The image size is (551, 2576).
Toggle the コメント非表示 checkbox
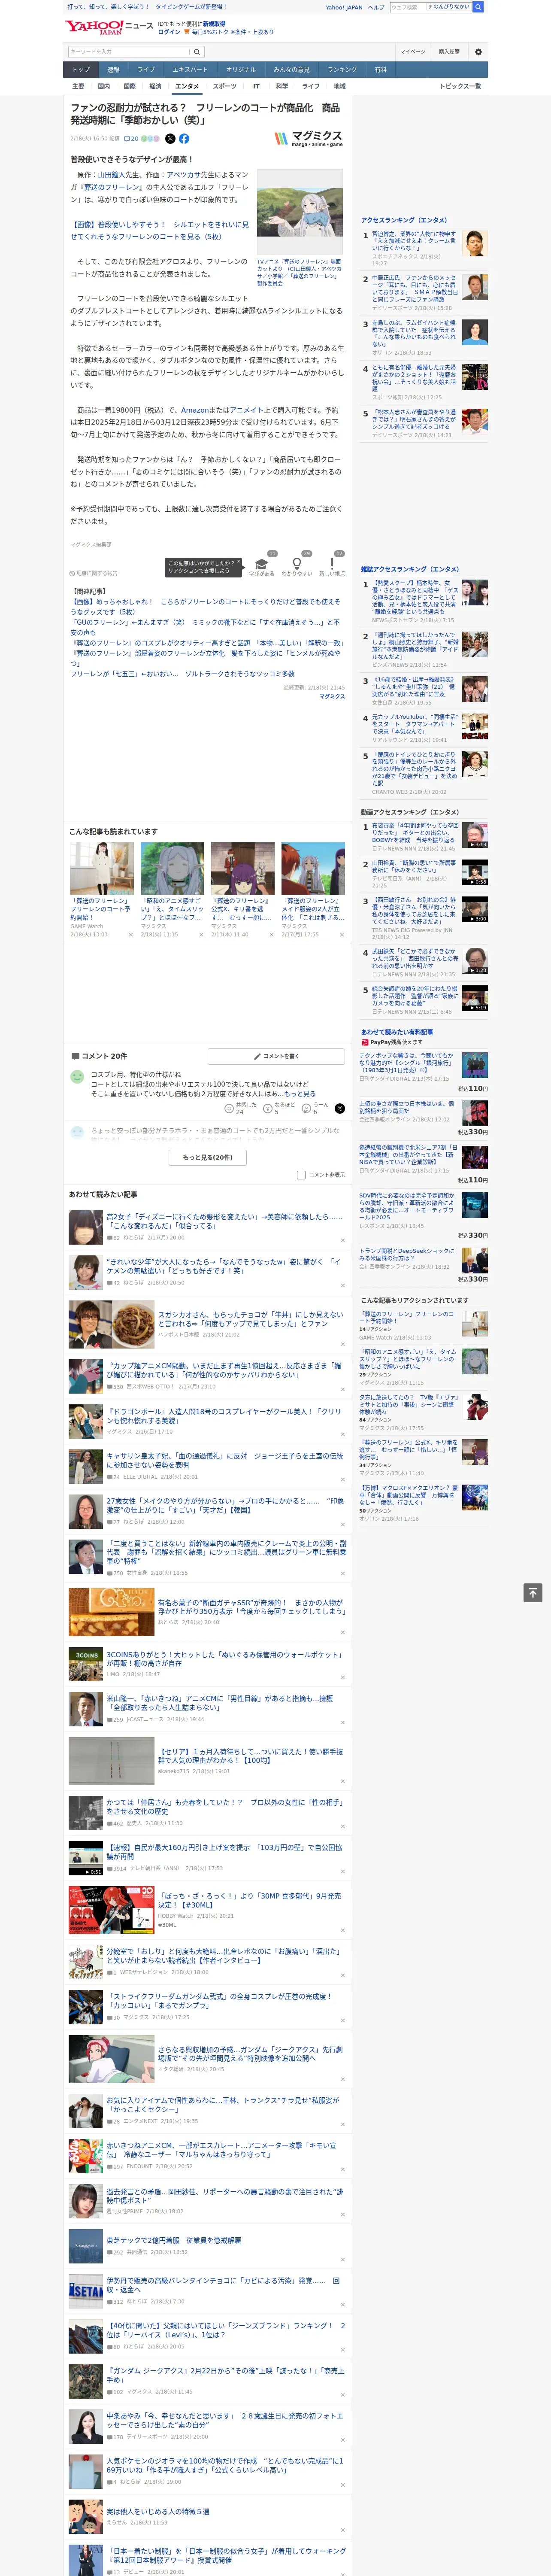coord(301,1175)
